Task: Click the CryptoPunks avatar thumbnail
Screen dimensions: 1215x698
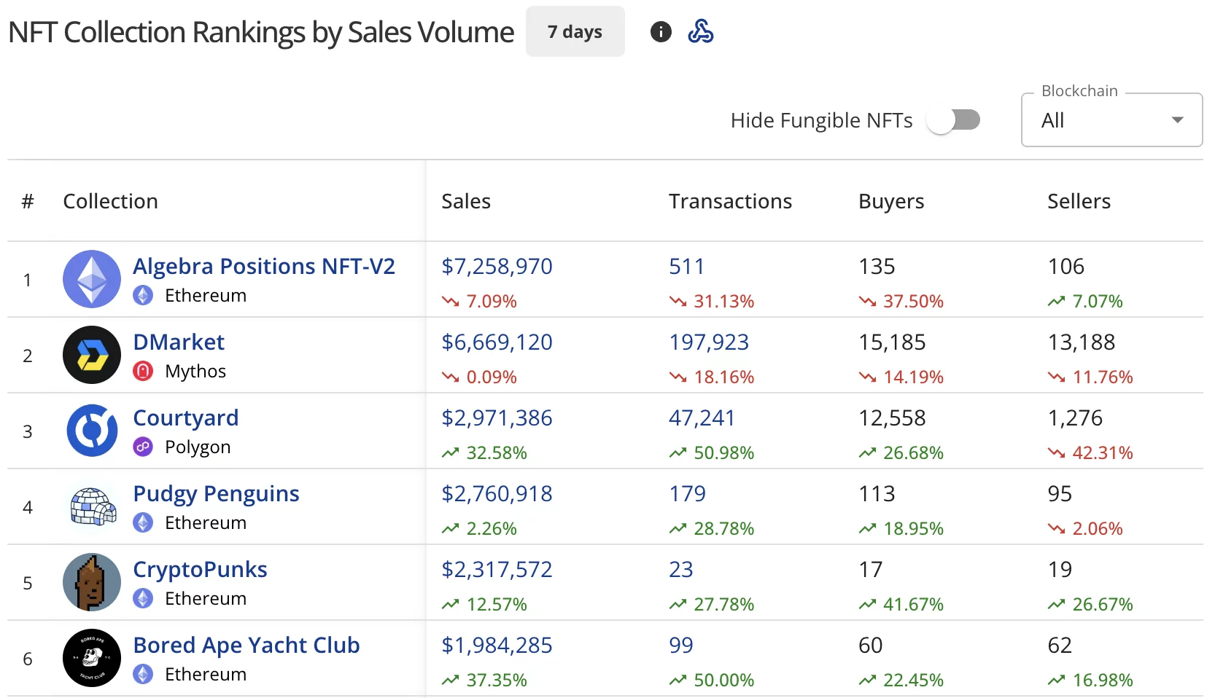Action: pyautogui.click(x=91, y=582)
